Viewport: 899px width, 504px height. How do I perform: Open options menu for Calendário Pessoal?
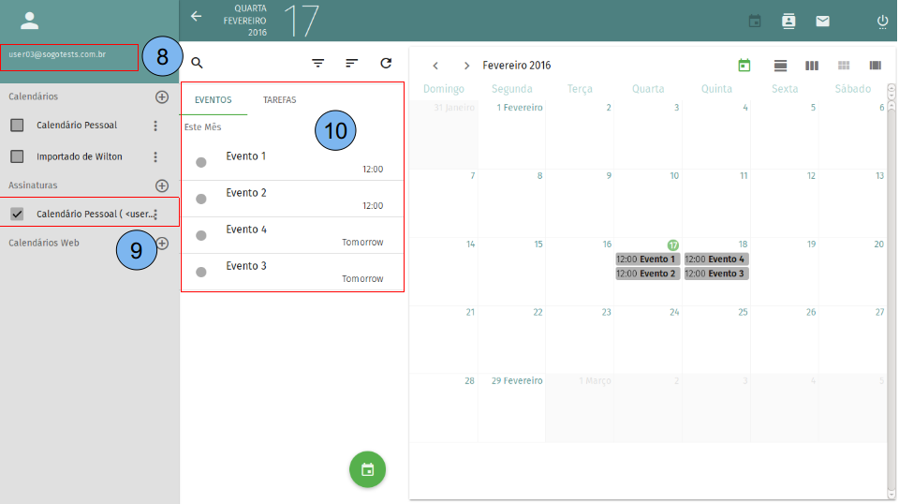155,126
